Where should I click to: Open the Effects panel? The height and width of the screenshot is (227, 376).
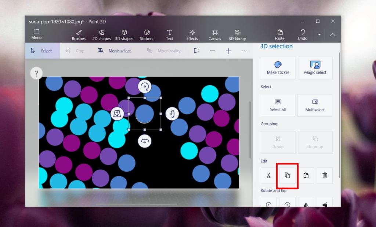192,34
